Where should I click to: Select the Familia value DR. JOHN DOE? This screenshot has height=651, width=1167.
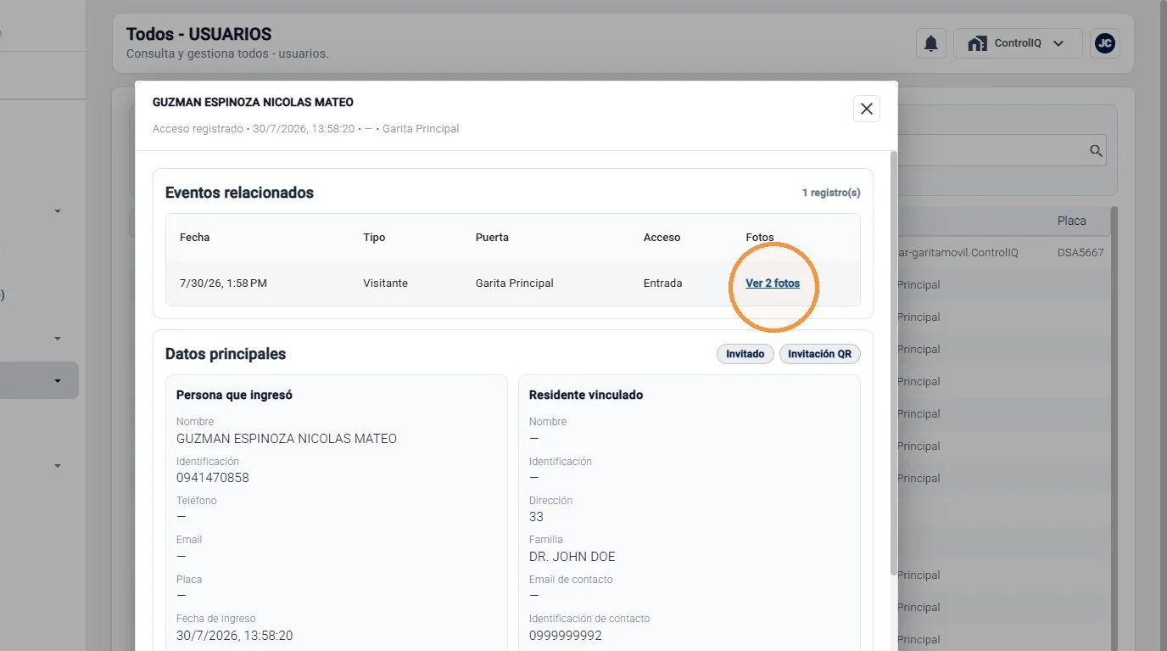[572, 557]
